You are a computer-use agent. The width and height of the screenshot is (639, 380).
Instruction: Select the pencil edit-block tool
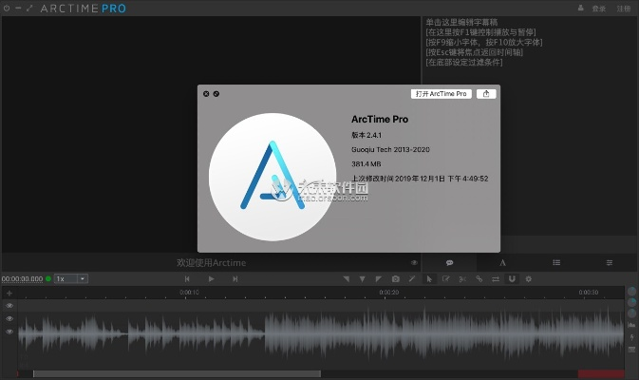click(x=446, y=279)
